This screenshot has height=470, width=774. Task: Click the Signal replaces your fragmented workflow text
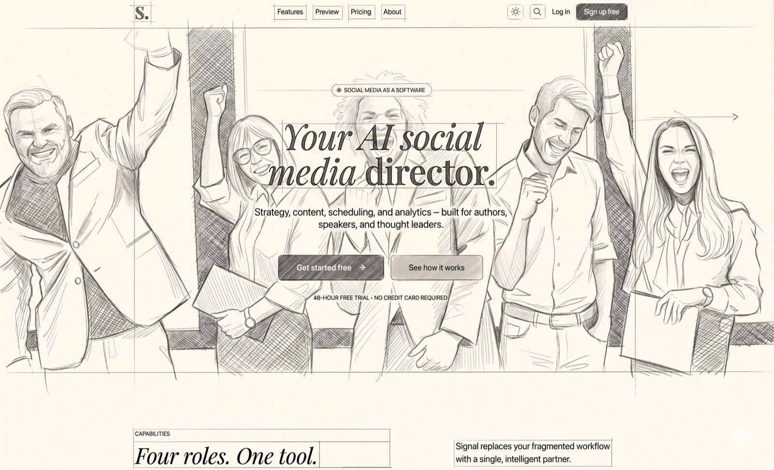533,453
